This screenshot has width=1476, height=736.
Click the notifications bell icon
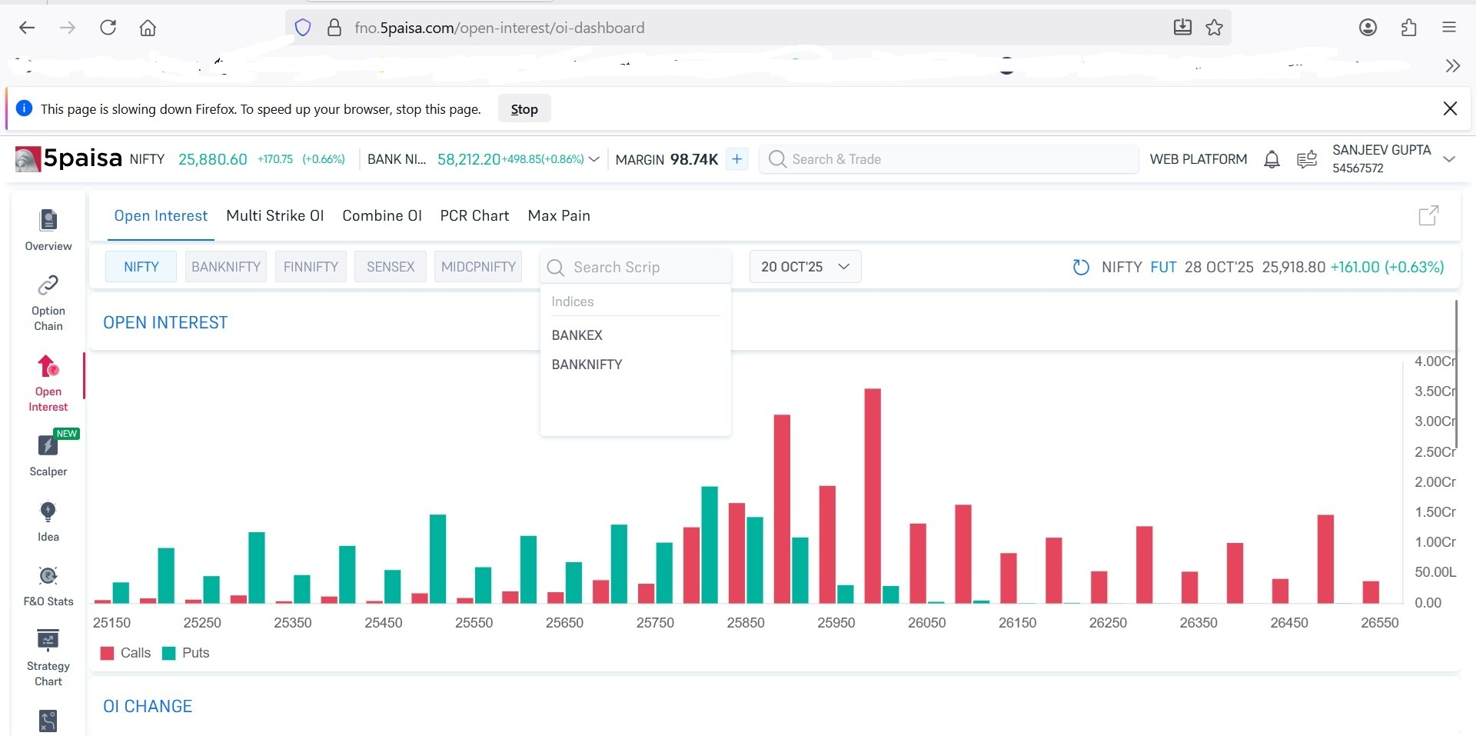point(1272,159)
